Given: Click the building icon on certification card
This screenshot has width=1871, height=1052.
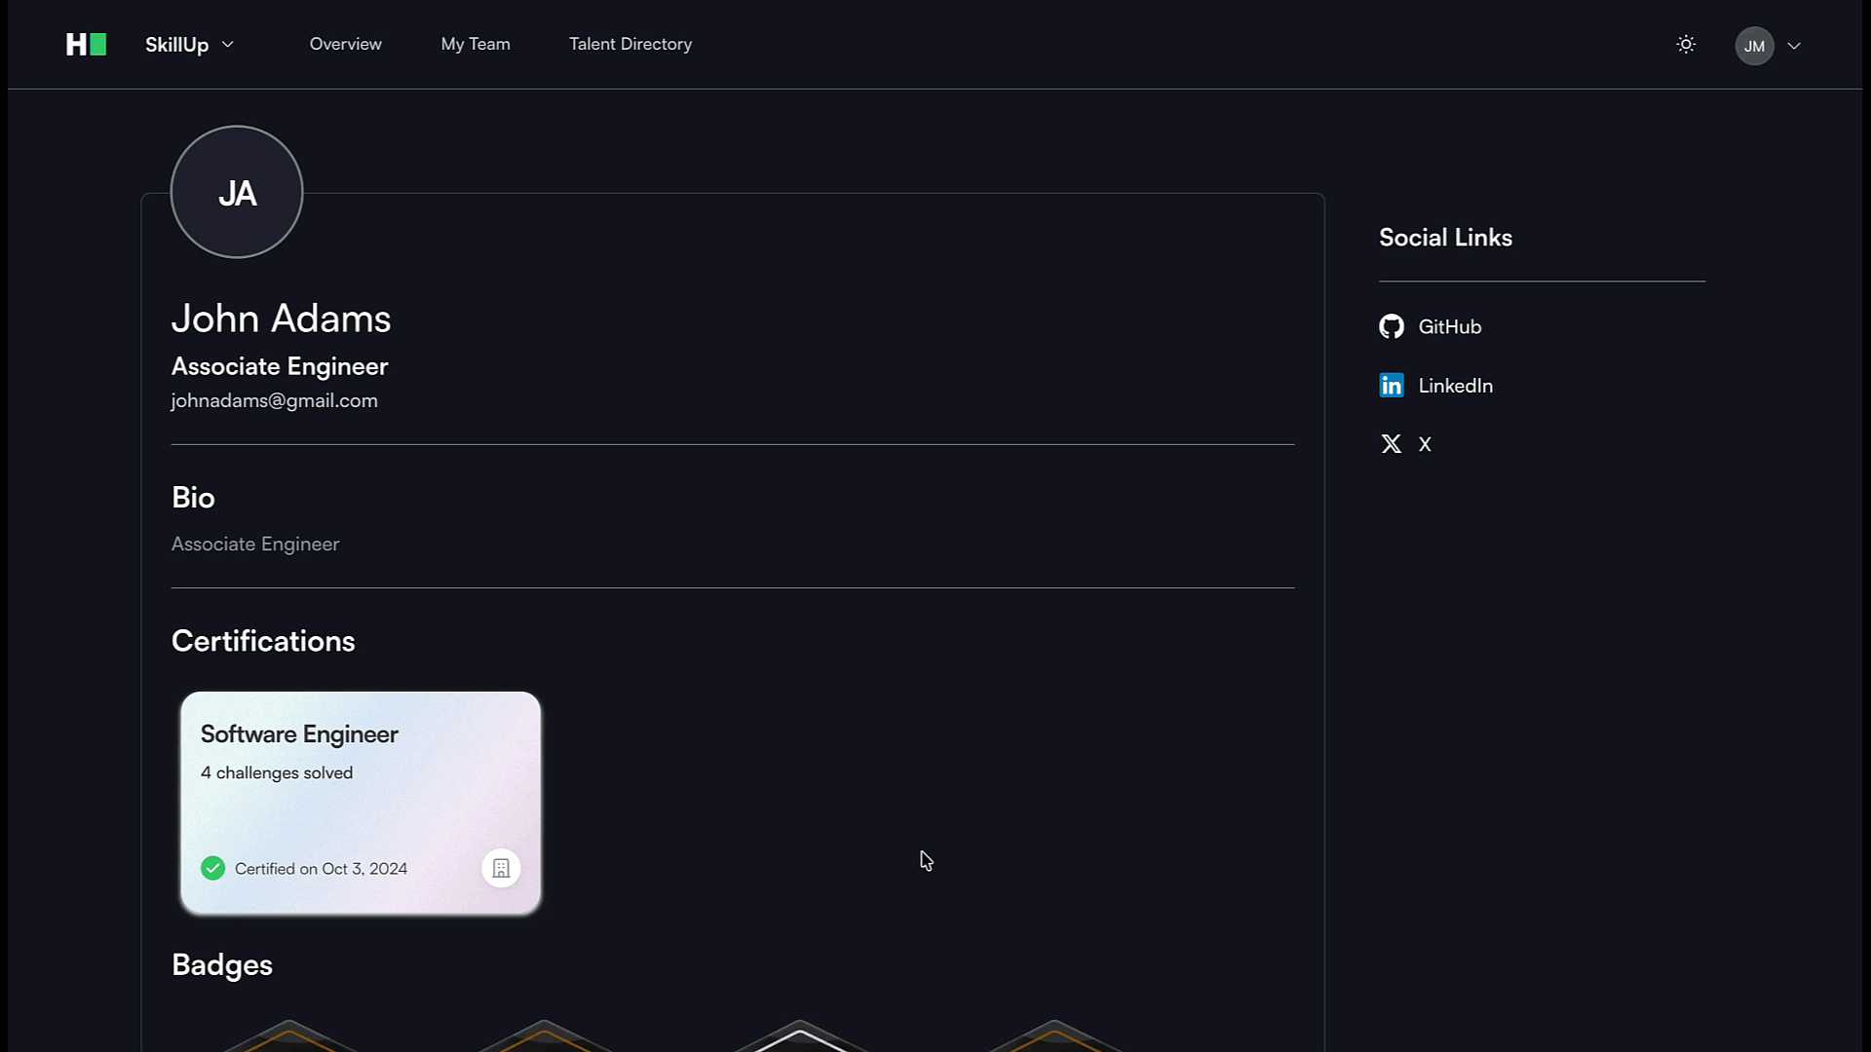Looking at the screenshot, I should click(501, 868).
